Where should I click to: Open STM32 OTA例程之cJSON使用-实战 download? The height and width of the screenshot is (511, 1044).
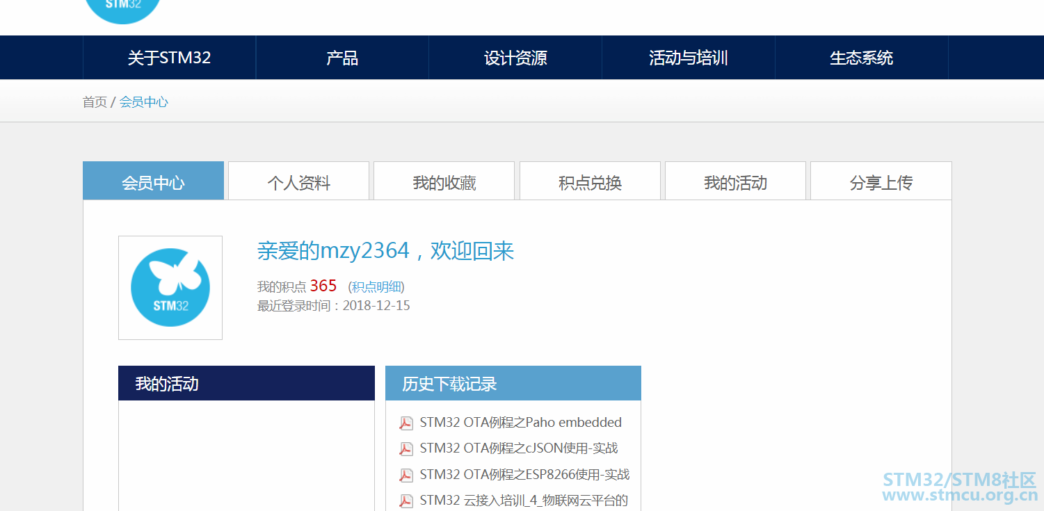pyautogui.click(x=519, y=448)
